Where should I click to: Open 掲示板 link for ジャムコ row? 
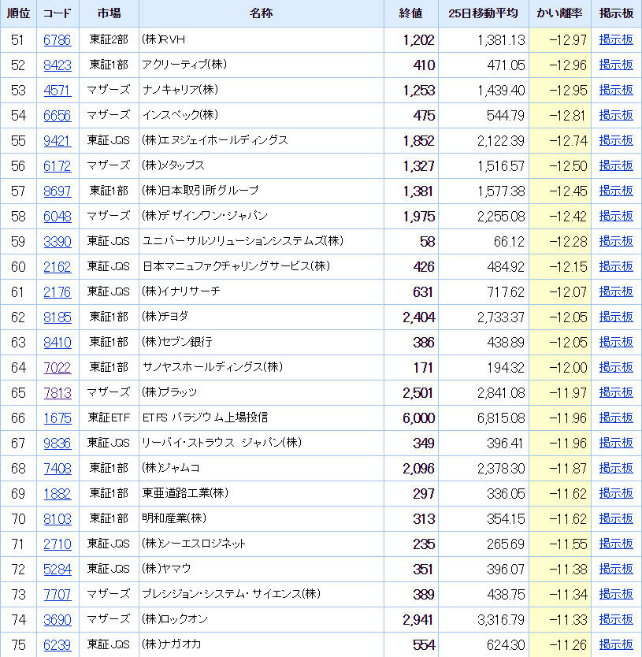point(616,468)
